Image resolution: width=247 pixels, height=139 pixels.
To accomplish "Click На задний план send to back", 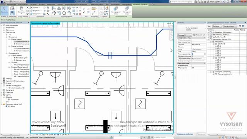I will point(127,10).
